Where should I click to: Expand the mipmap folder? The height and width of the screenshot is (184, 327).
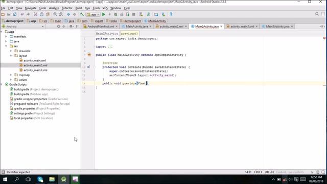11,75
